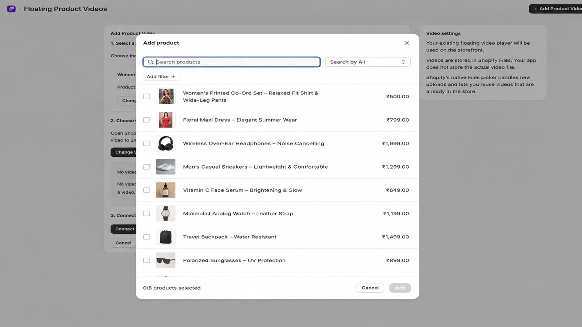Check the Floral Maxi Dress checkbox
Viewport: 582px width, 327px height.
(x=147, y=120)
